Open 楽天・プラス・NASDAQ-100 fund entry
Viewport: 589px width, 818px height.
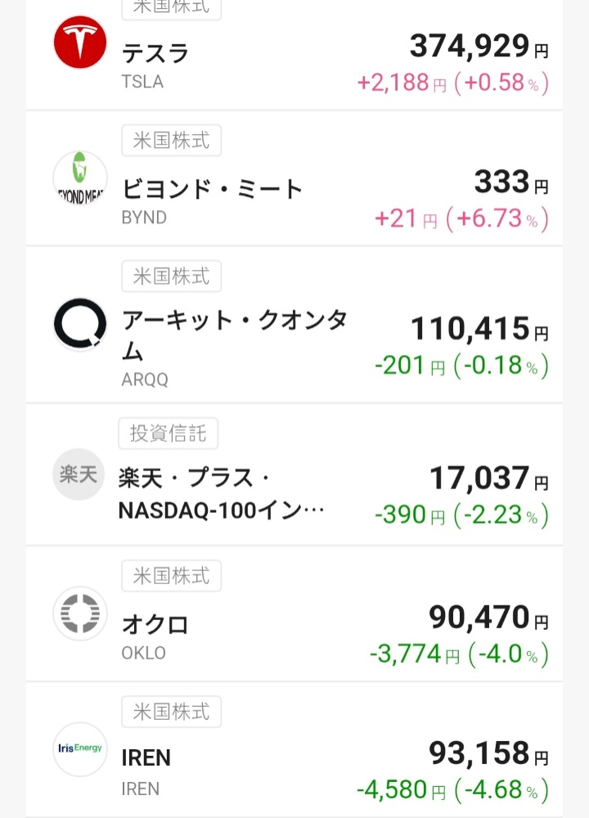click(x=221, y=493)
